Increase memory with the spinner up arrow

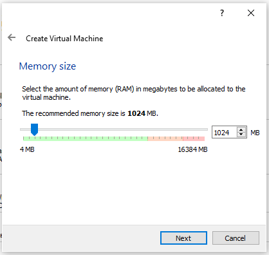241,130
